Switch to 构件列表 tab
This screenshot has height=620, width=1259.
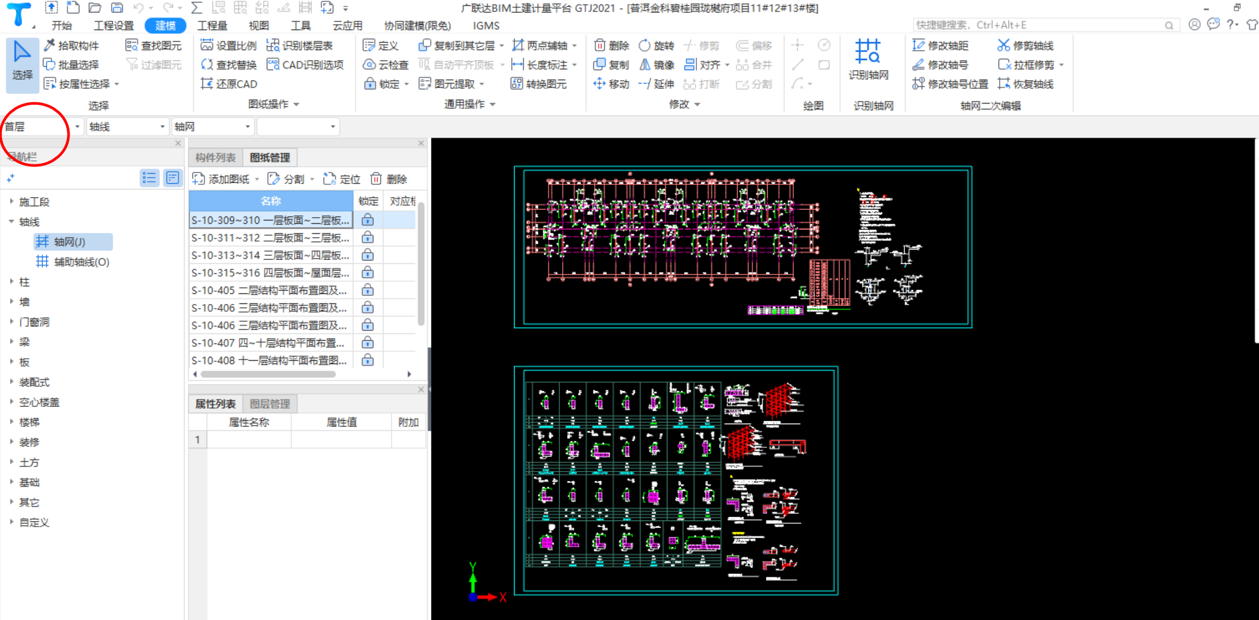(215, 158)
